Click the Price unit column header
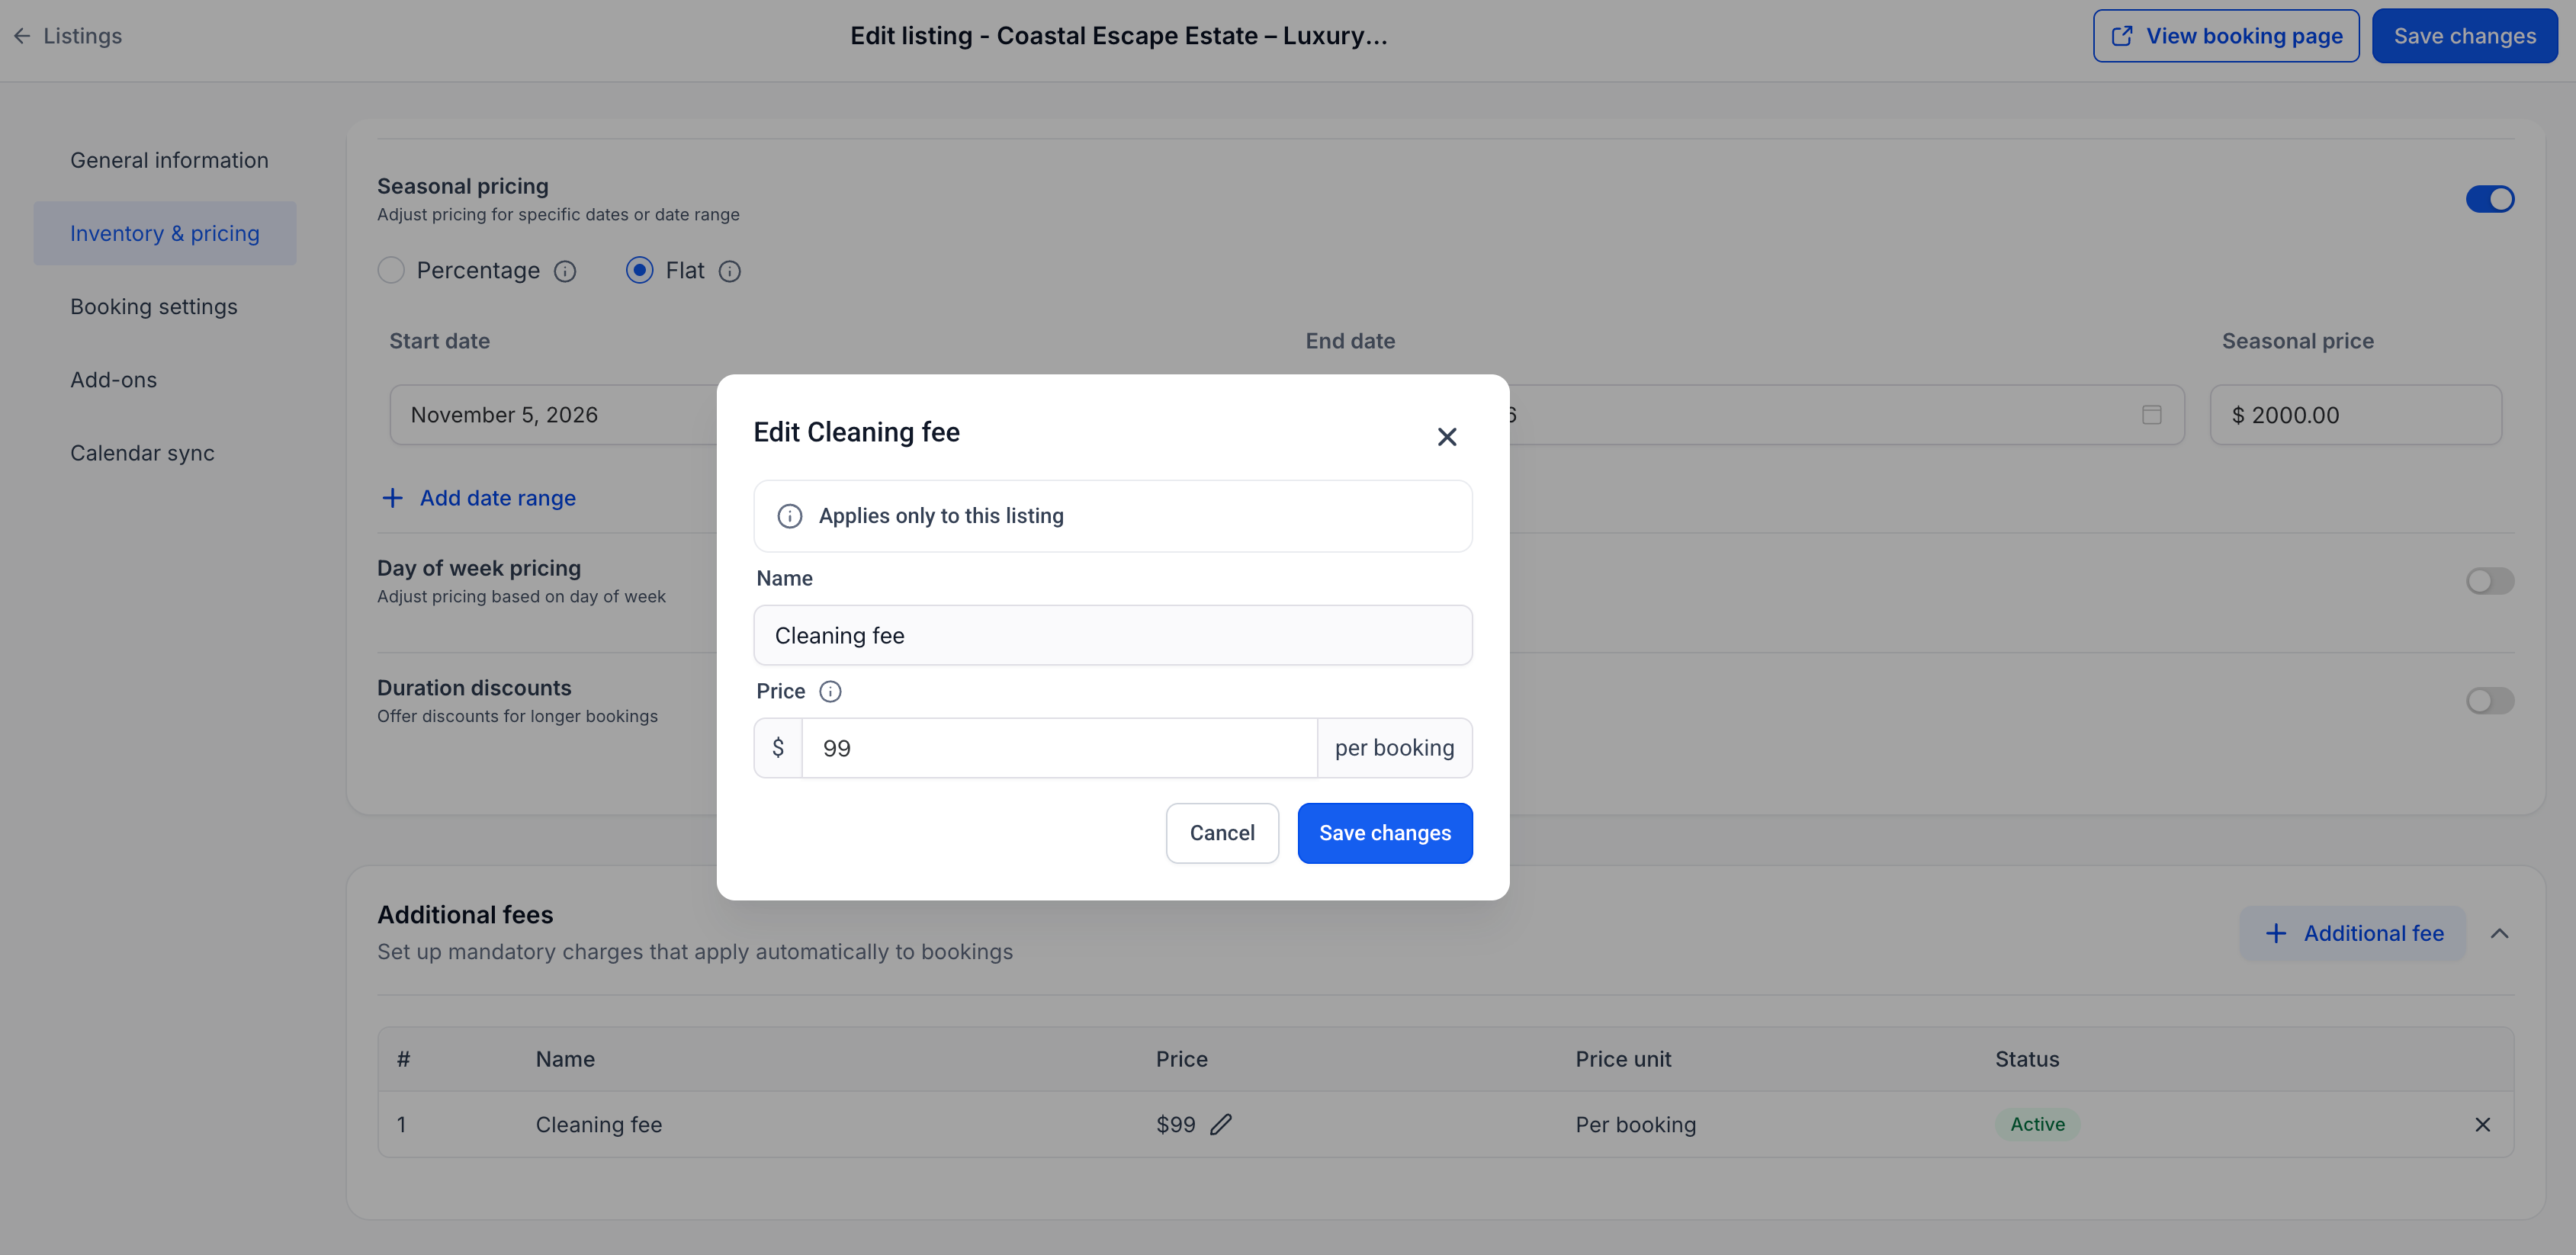This screenshot has height=1255, width=2576. [x=1623, y=1059]
